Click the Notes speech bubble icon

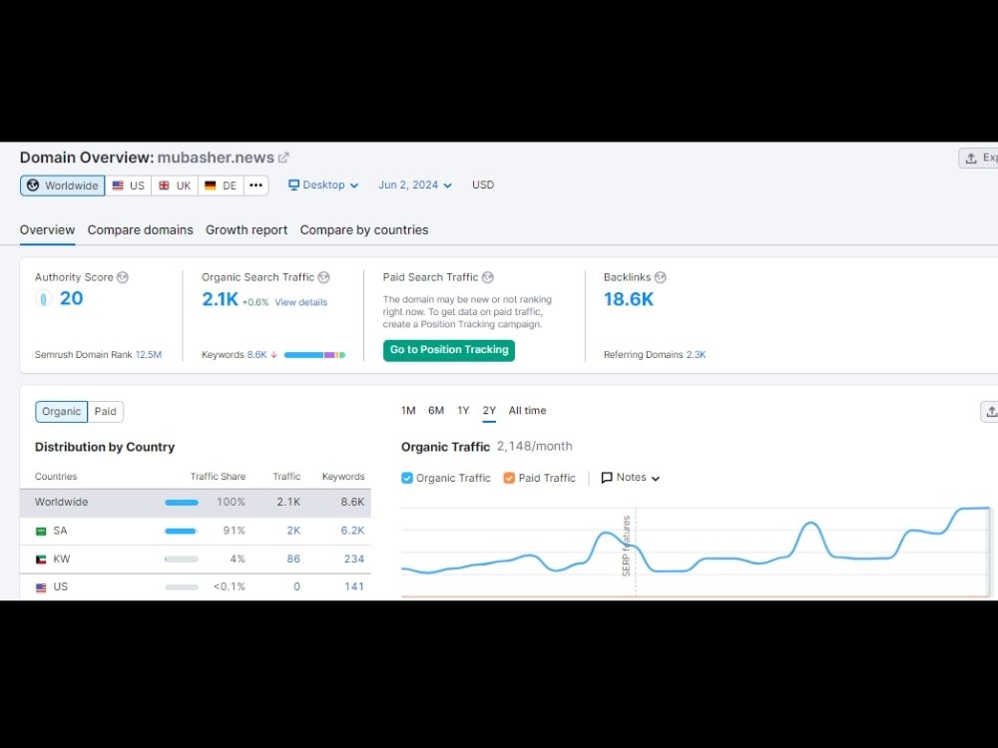click(x=607, y=478)
